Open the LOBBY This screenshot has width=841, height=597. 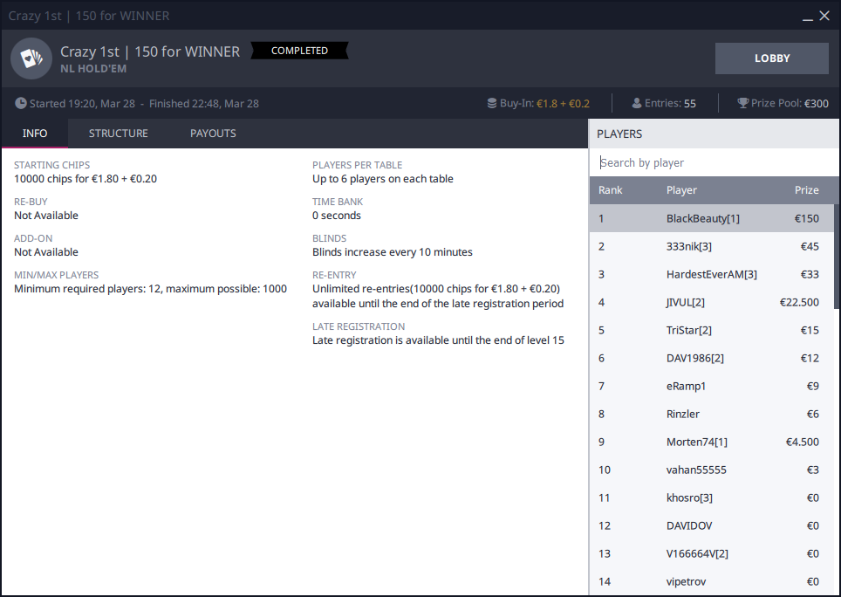[772, 58]
